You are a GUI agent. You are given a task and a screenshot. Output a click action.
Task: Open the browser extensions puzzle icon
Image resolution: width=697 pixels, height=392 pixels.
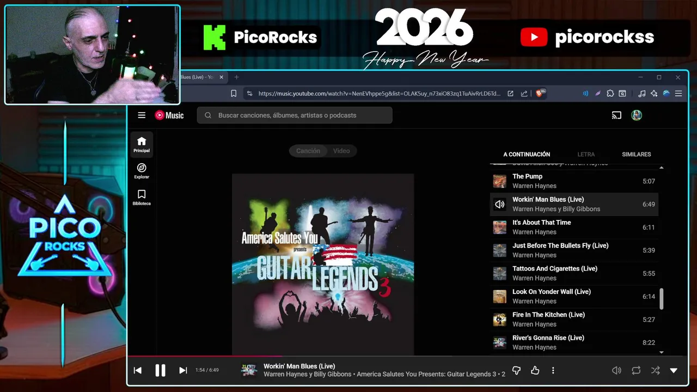click(x=610, y=94)
